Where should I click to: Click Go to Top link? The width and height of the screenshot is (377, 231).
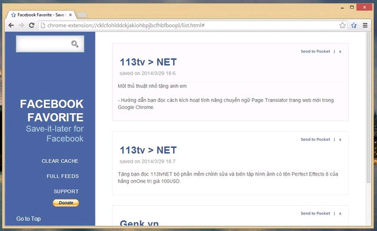click(x=28, y=219)
